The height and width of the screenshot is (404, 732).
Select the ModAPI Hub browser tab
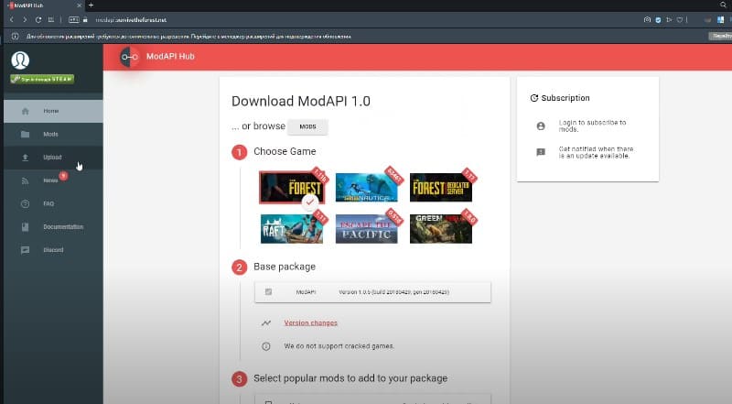pos(43,5)
